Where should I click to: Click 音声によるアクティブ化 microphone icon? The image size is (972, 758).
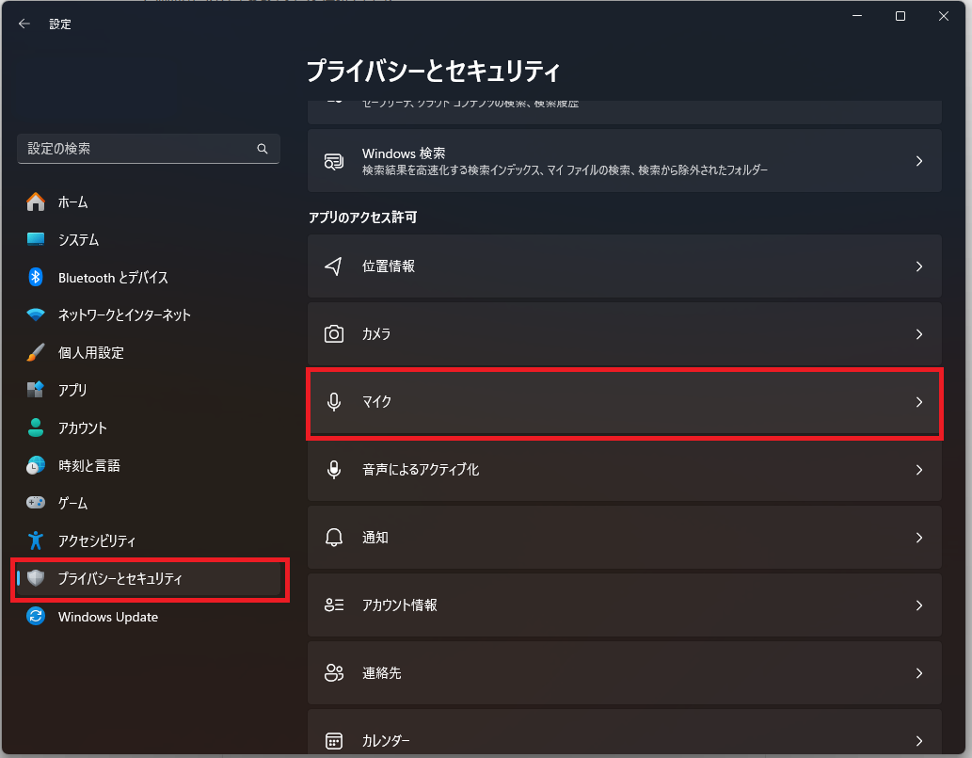pos(333,470)
